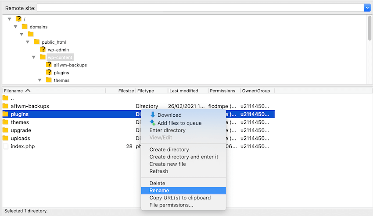Click the ai1wm-backups folder icon in tree
The image size is (373, 216).
(49, 65)
